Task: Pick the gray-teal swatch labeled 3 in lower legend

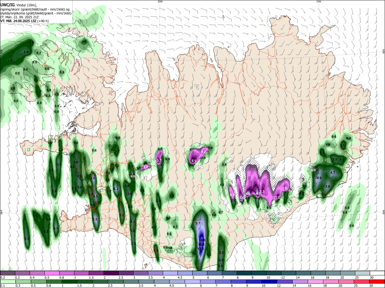Action: click(131, 281)
